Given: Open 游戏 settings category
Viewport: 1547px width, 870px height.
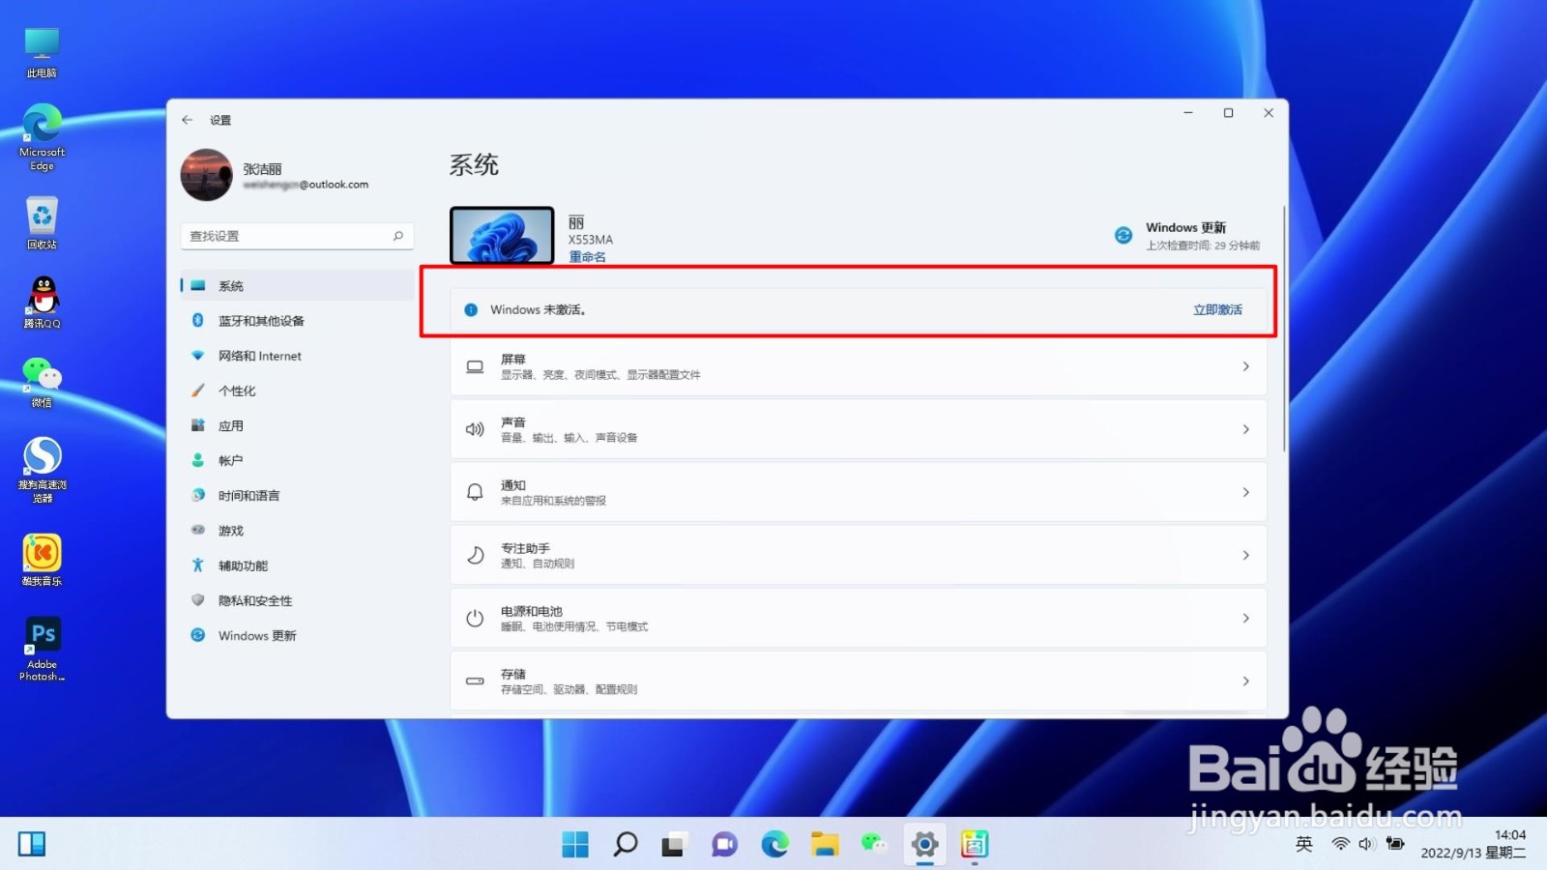Looking at the screenshot, I should click(x=297, y=531).
